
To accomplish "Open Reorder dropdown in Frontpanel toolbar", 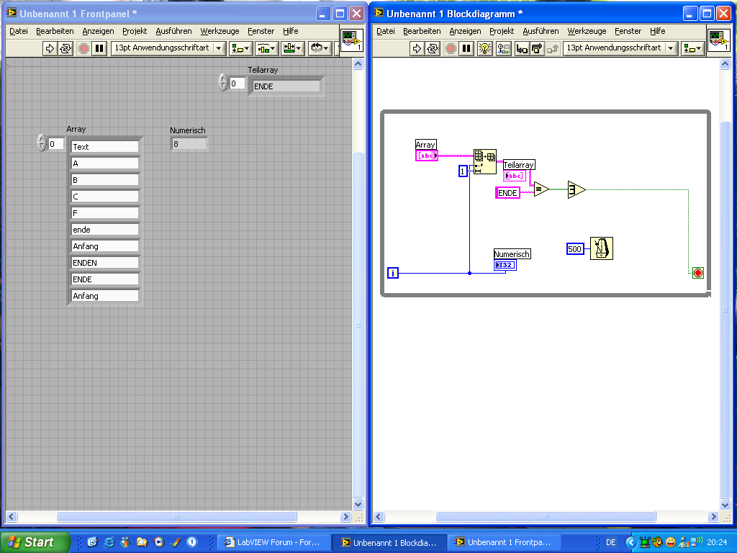I will tap(320, 48).
